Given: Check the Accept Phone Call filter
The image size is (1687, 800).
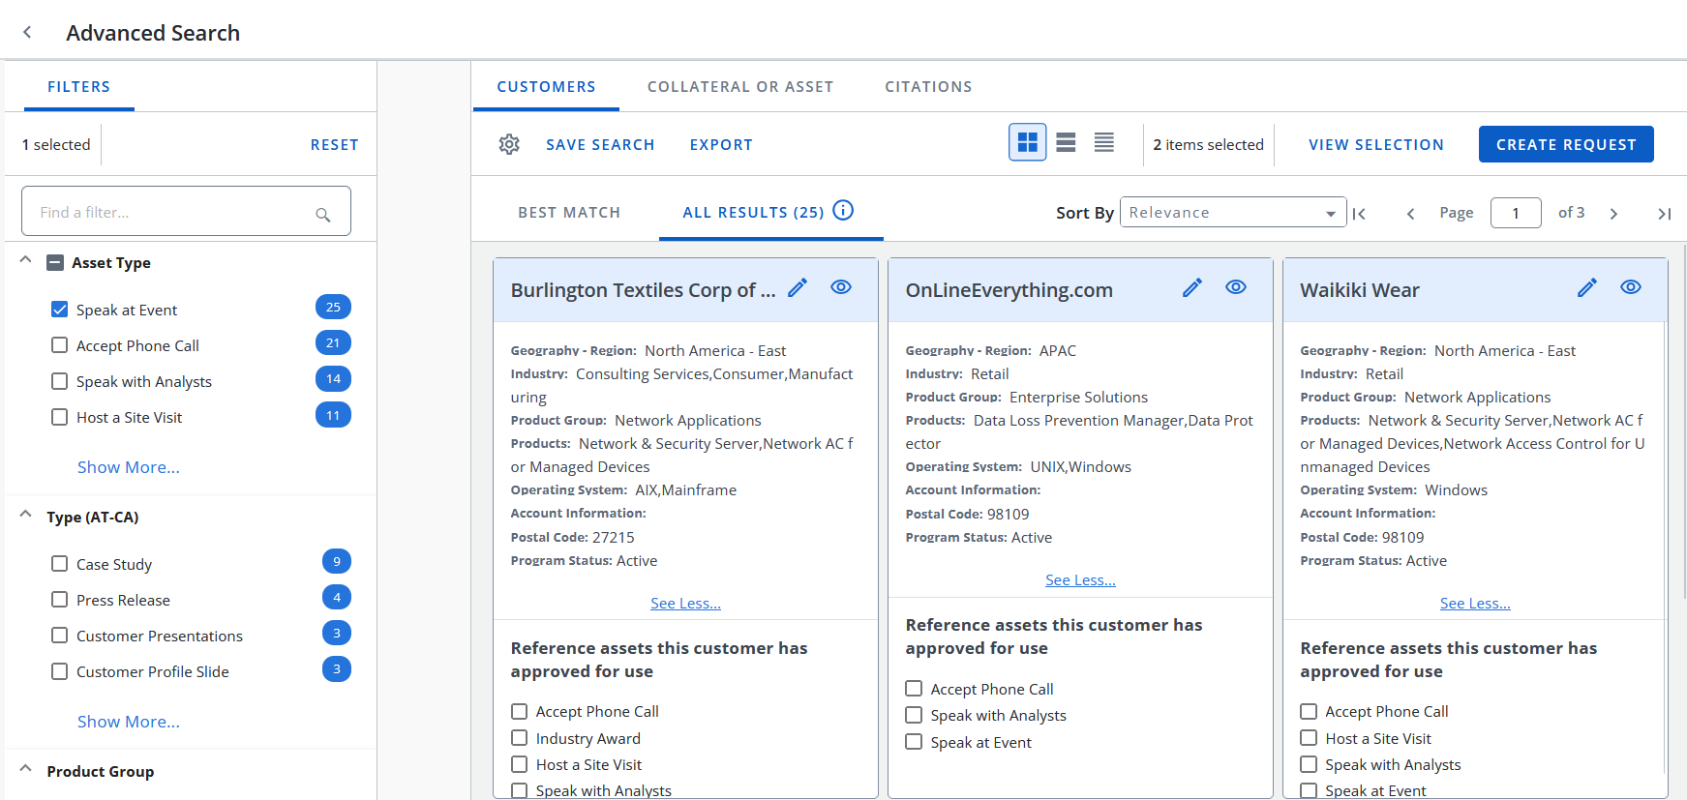Looking at the screenshot, I should tap(60, 345).
